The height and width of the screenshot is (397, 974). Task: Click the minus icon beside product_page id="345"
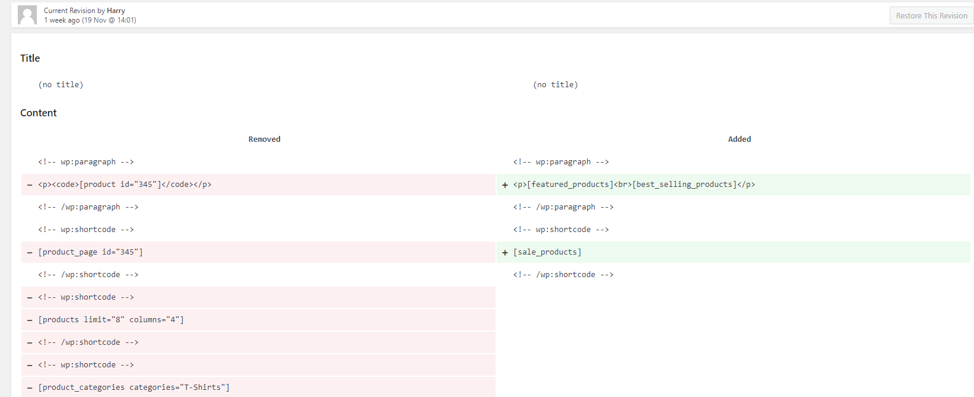pyautogui.click(x=30, y=253)
